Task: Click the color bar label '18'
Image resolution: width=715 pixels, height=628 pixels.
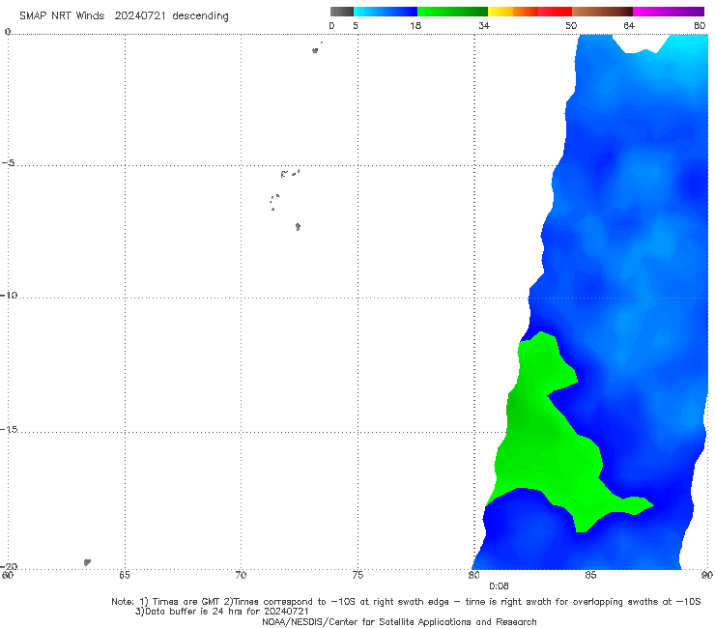Action: coord(415,26)
